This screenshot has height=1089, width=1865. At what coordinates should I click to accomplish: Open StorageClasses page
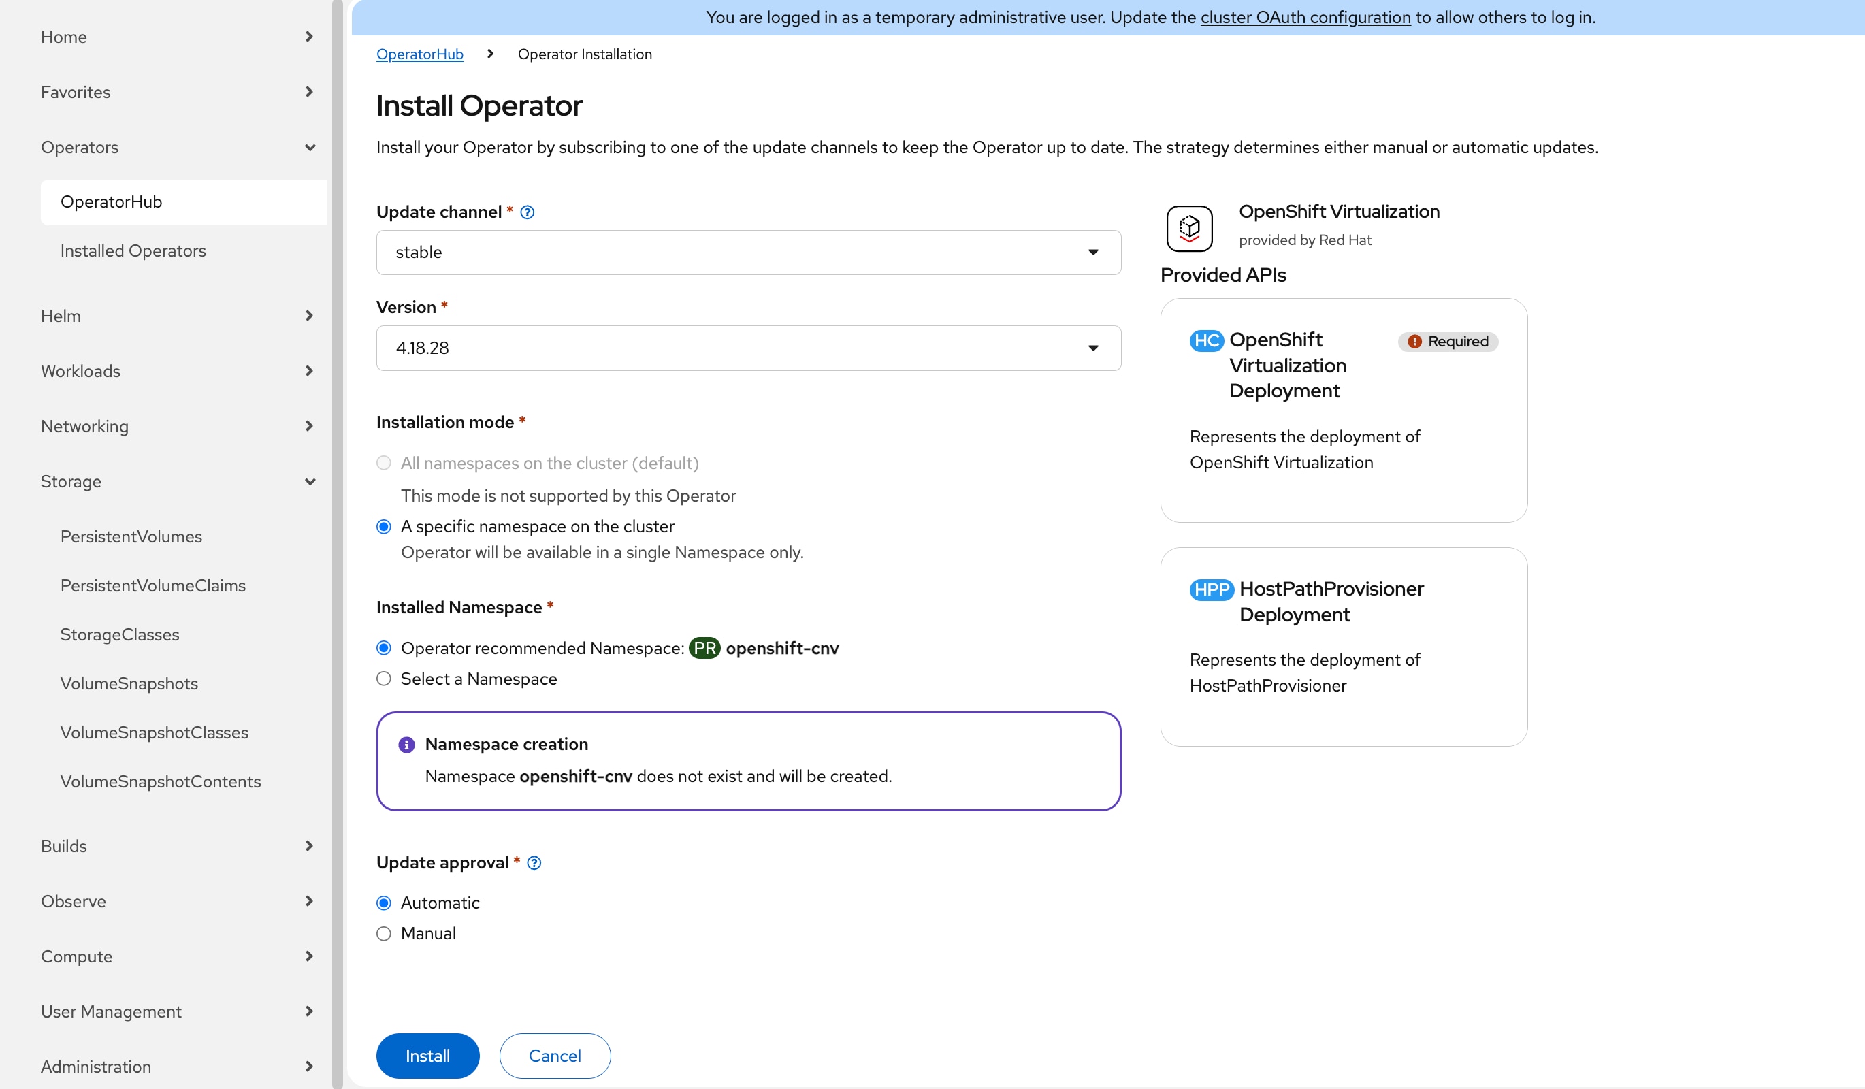[184, 635]
